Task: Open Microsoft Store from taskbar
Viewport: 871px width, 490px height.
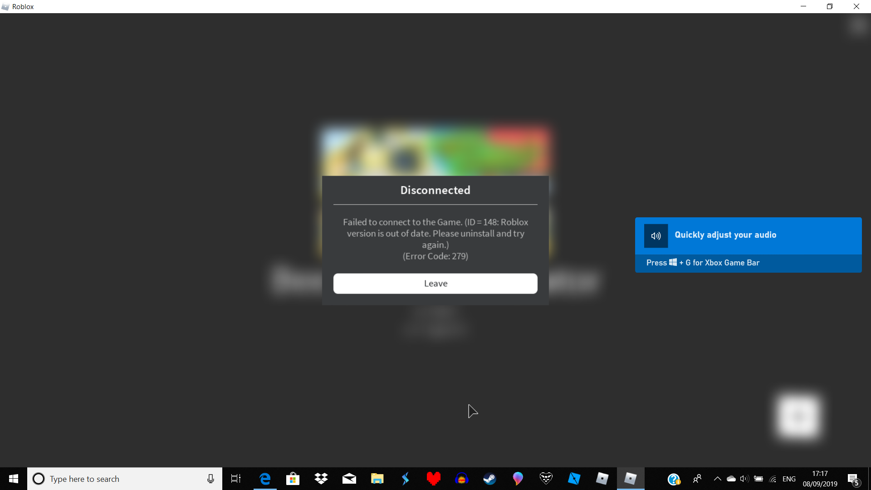Action: click(293, 479)
